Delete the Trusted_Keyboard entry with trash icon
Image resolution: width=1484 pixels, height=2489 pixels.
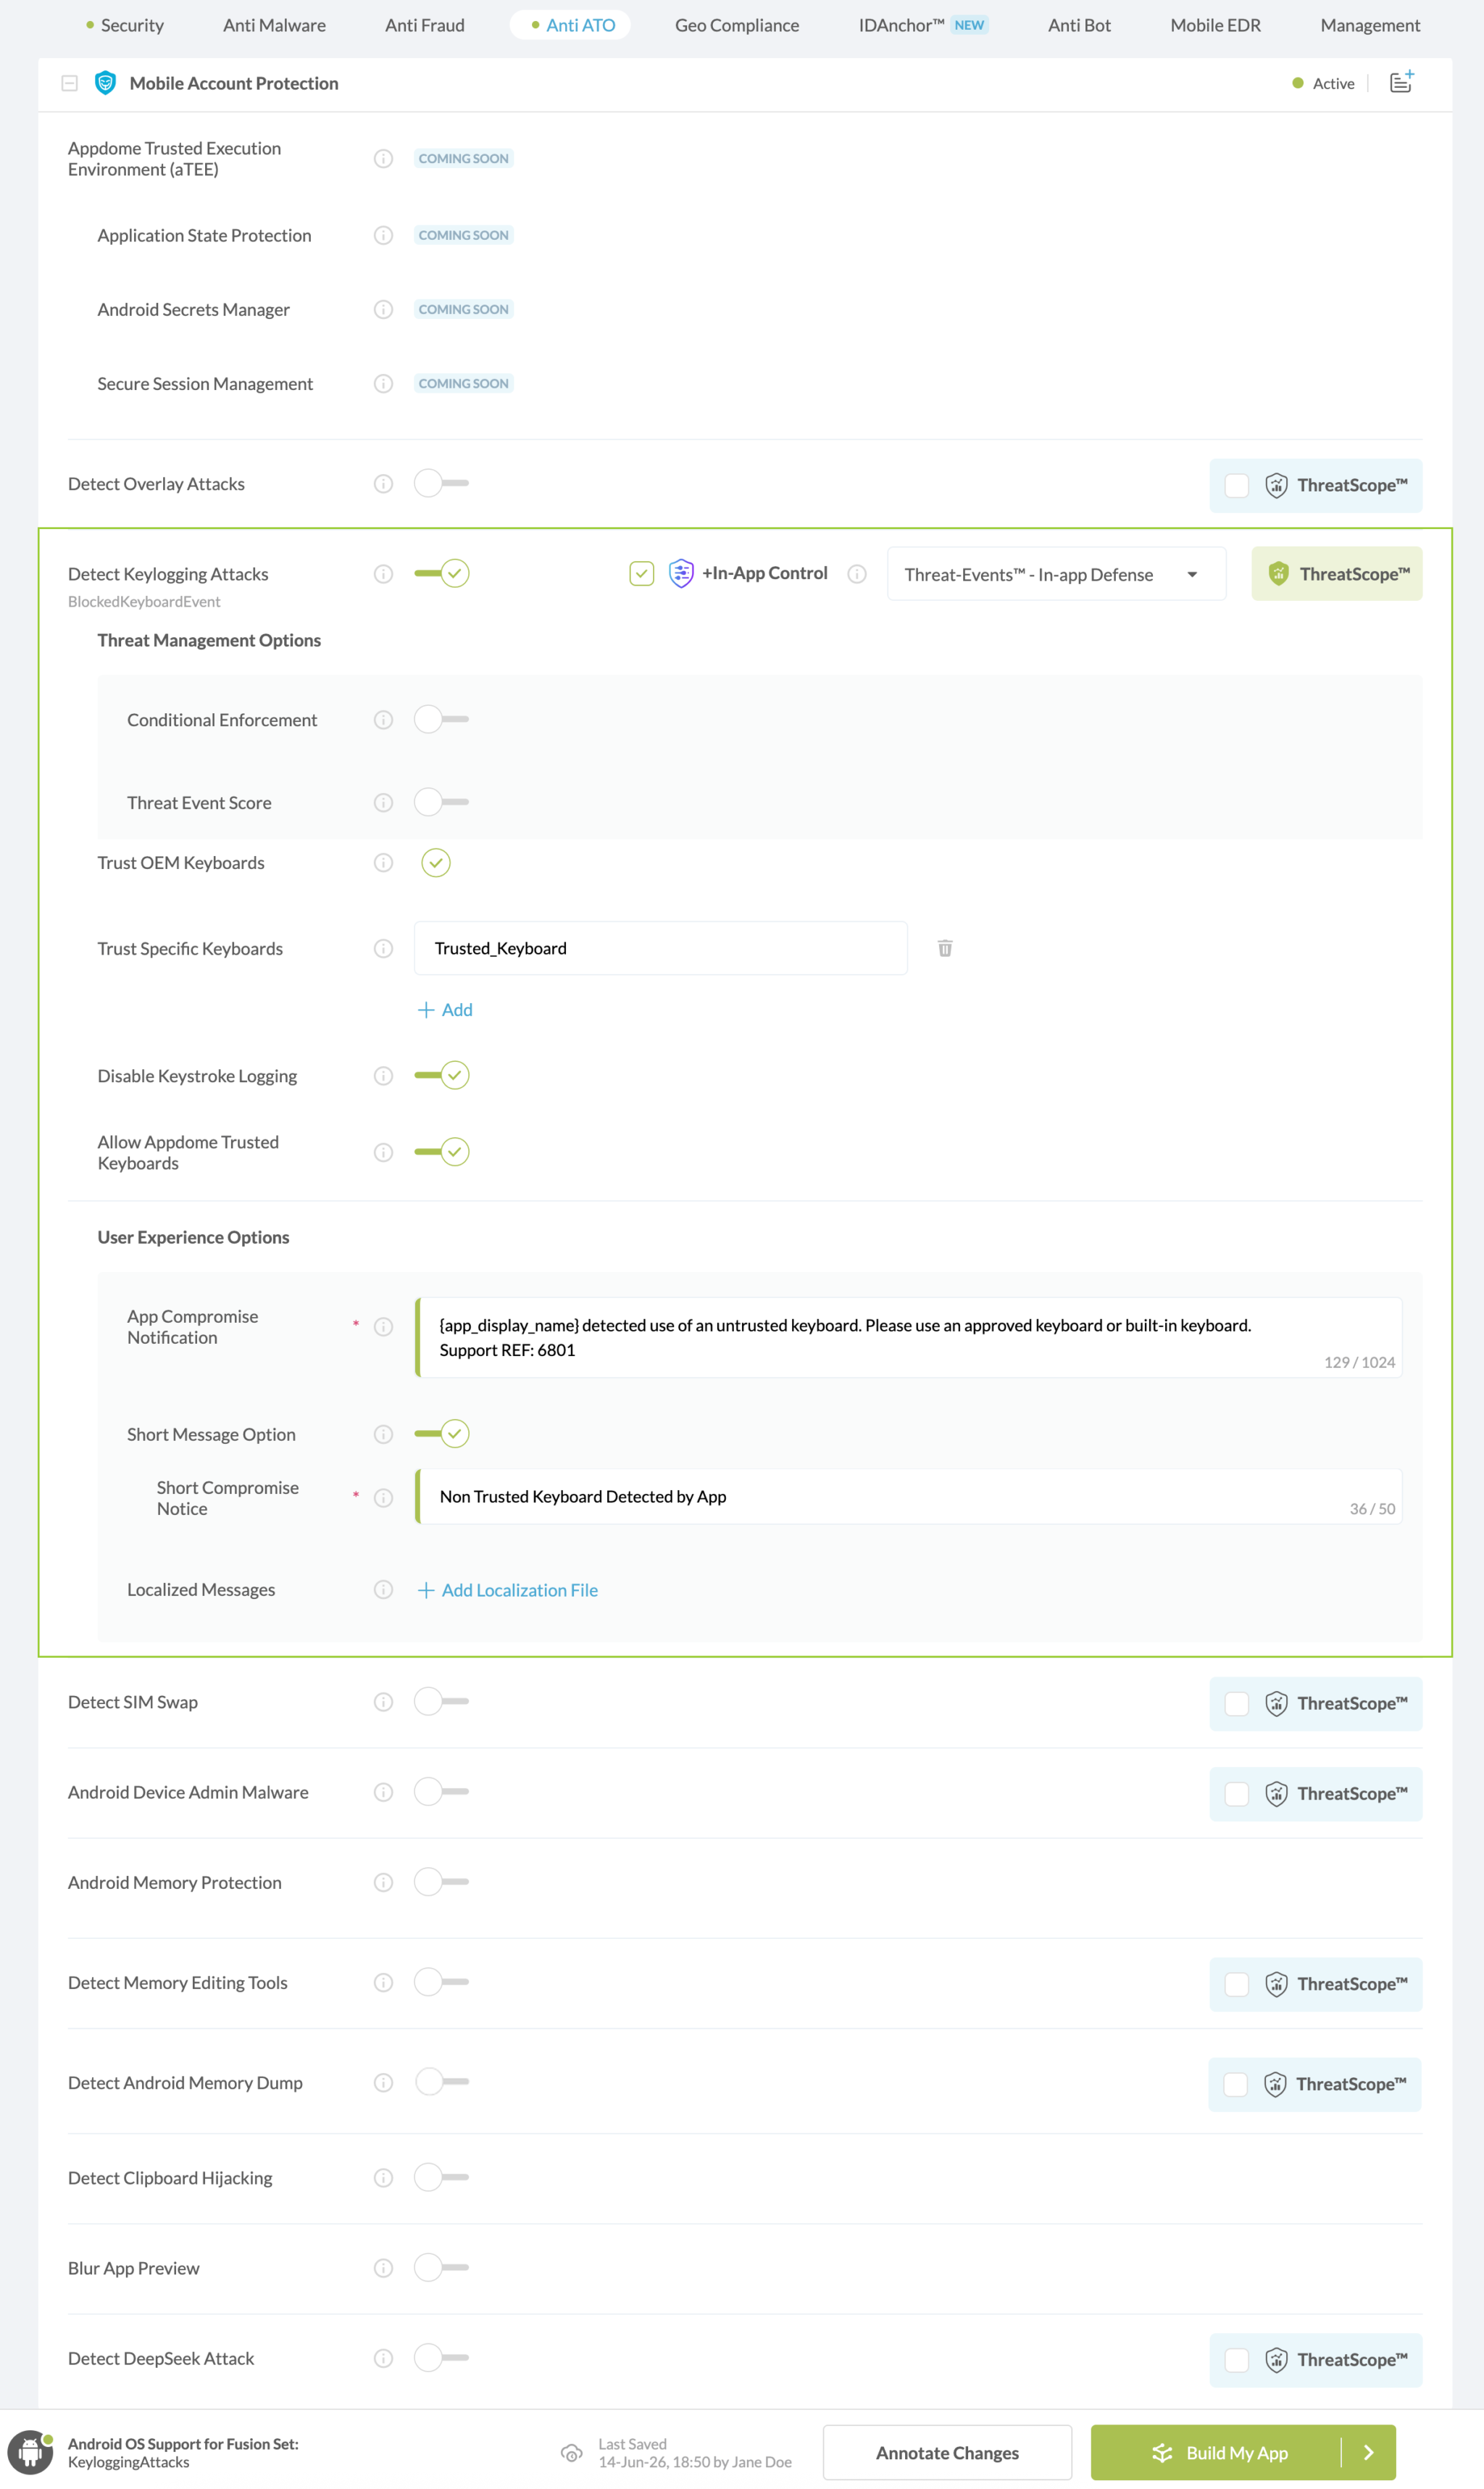click(945, 947)
